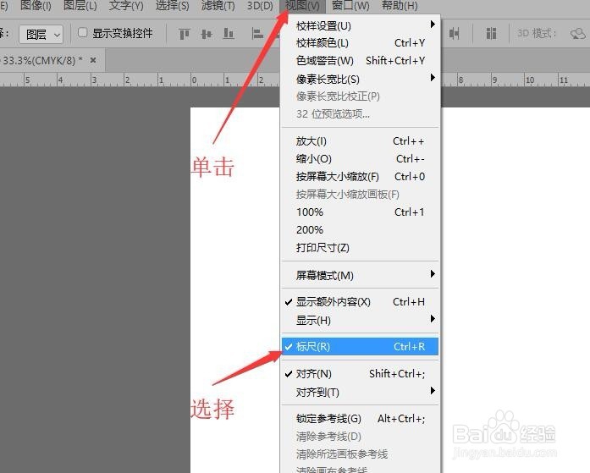
Task: Click the align vertical centers icon
Action: (x=207, y=34)
